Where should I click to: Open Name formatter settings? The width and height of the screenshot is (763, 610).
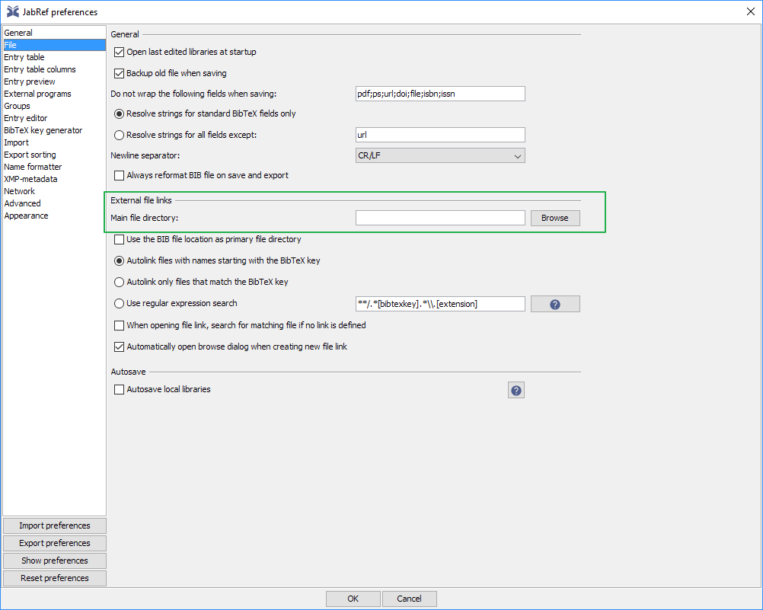point(54,167)
